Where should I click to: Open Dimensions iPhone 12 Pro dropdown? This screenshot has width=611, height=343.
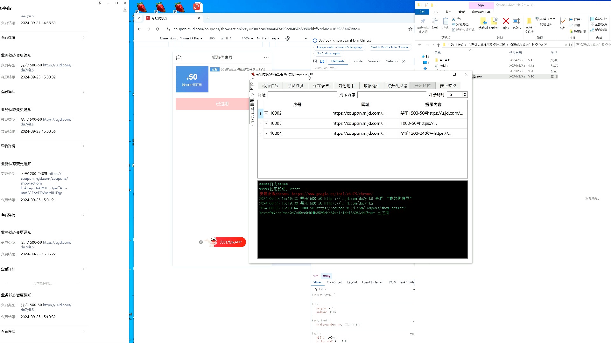(x=181, y=38)
